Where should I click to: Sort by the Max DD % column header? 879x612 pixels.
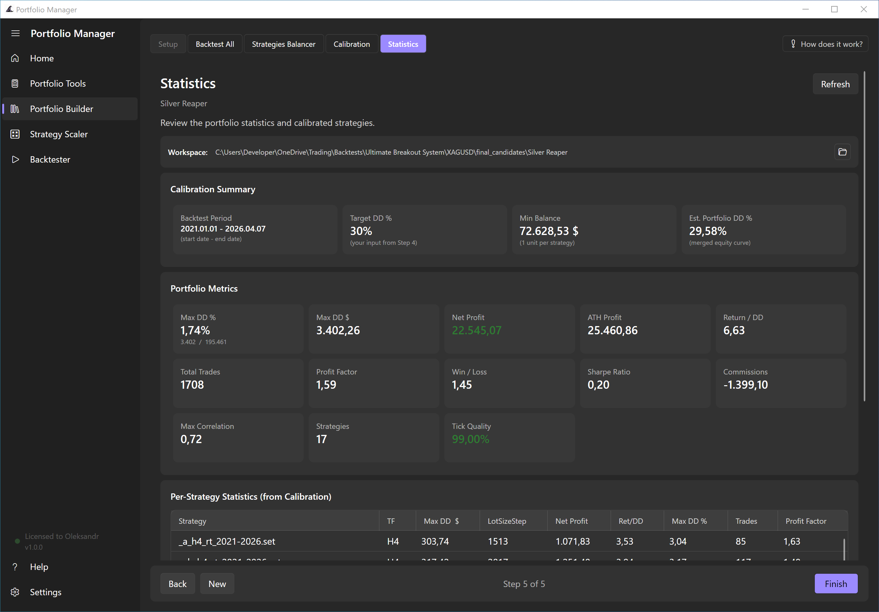point(696,521)
